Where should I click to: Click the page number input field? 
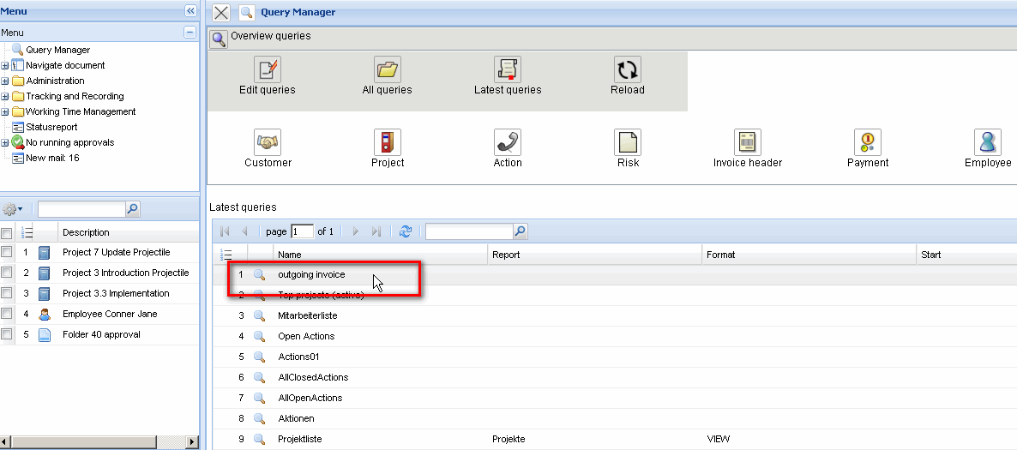point(303,231)
